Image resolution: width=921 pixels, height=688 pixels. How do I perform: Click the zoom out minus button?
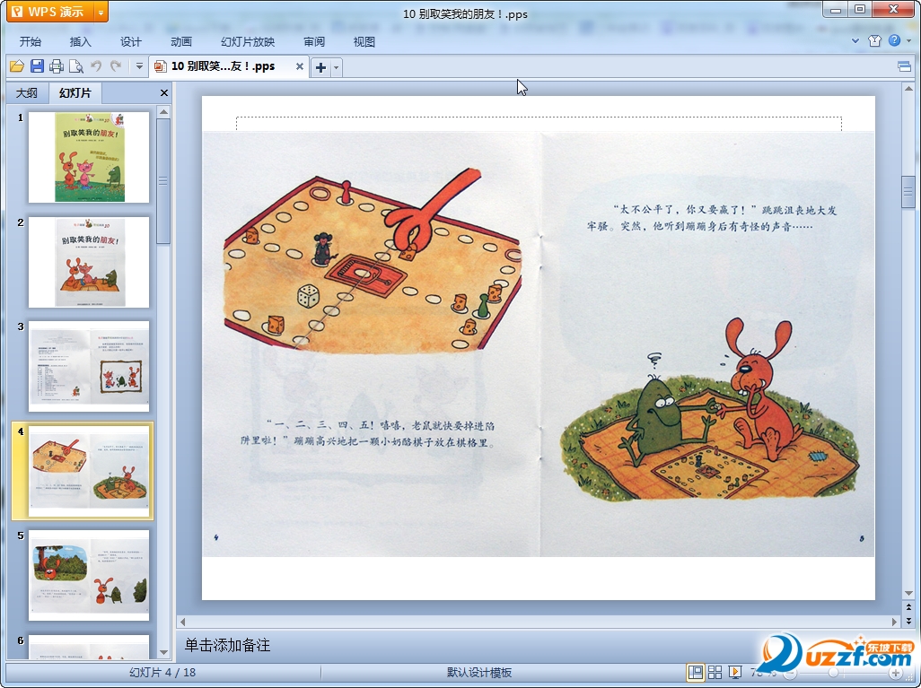790,673
